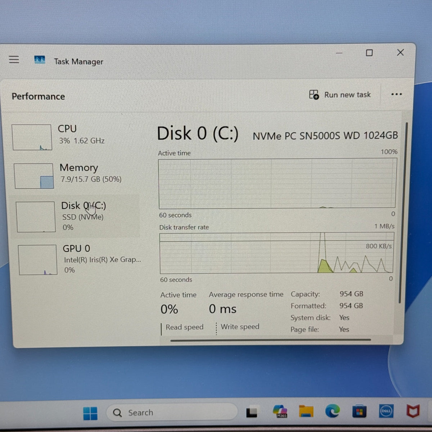432x432 pixels.
Task: Open the hamburger navigation menu
Action: tap(14, 59)
